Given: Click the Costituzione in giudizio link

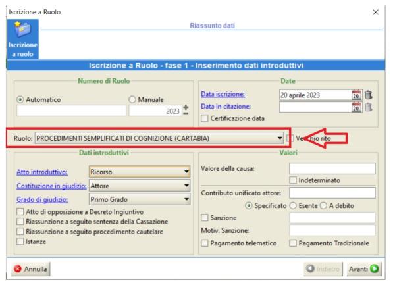Looking at the screenshot, I should (x=51, y=186).
